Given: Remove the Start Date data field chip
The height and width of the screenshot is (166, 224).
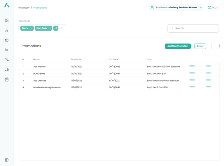Looking at the screenshot, I should (x=50, y=28).
